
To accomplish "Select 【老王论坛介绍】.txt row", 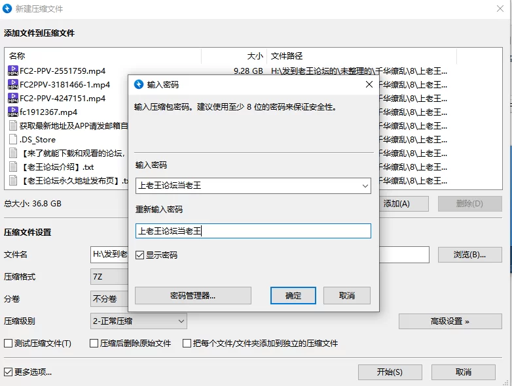I will 57,167.
